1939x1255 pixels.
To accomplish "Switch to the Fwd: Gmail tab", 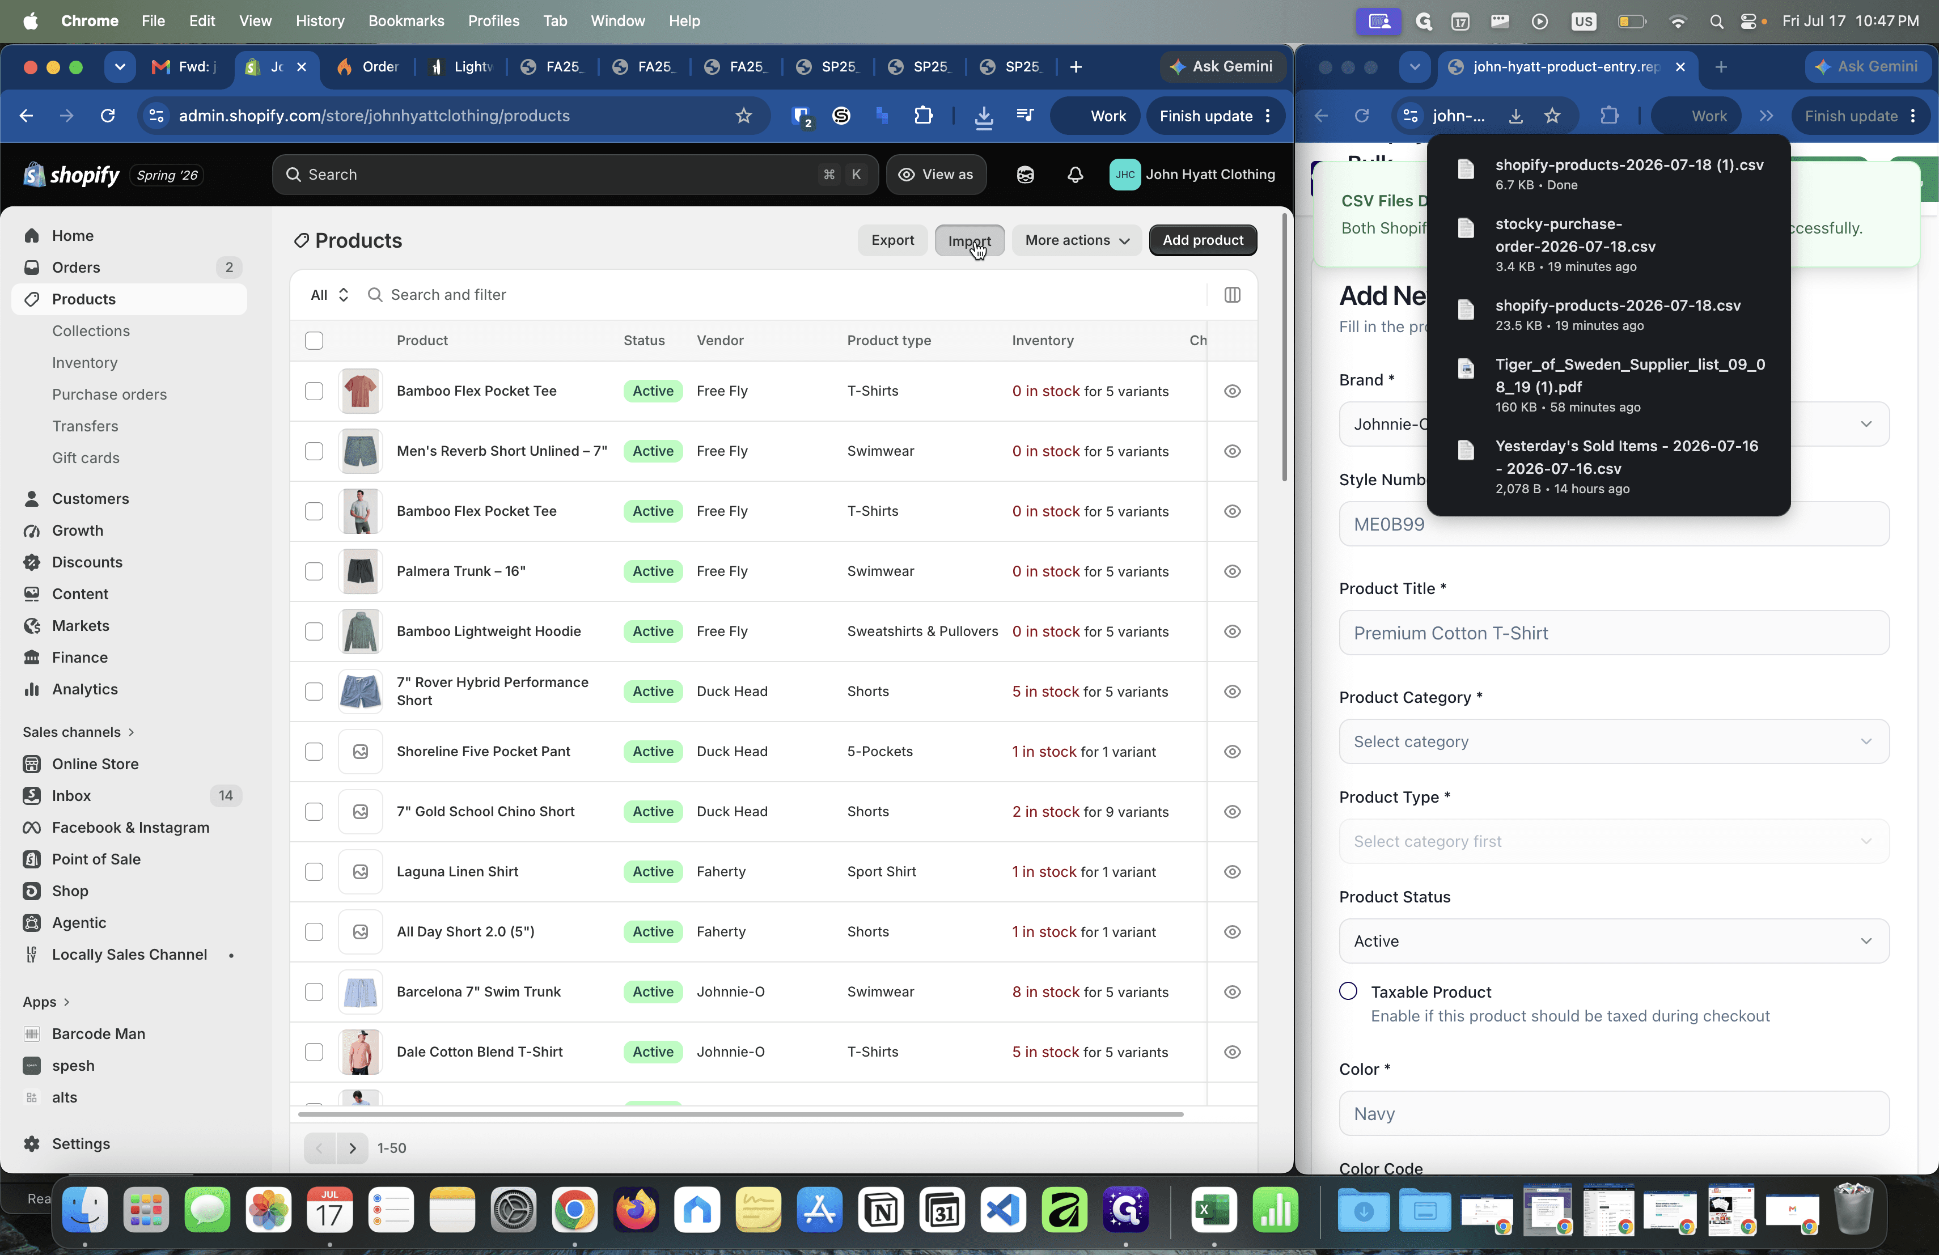I will click(x=186, y=67).
